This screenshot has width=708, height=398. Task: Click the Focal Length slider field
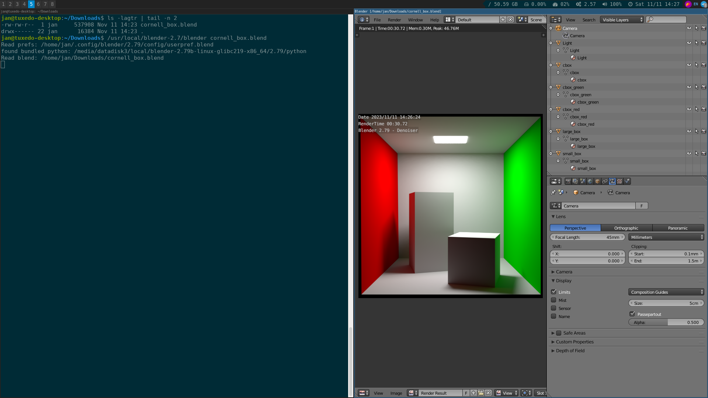587,237
